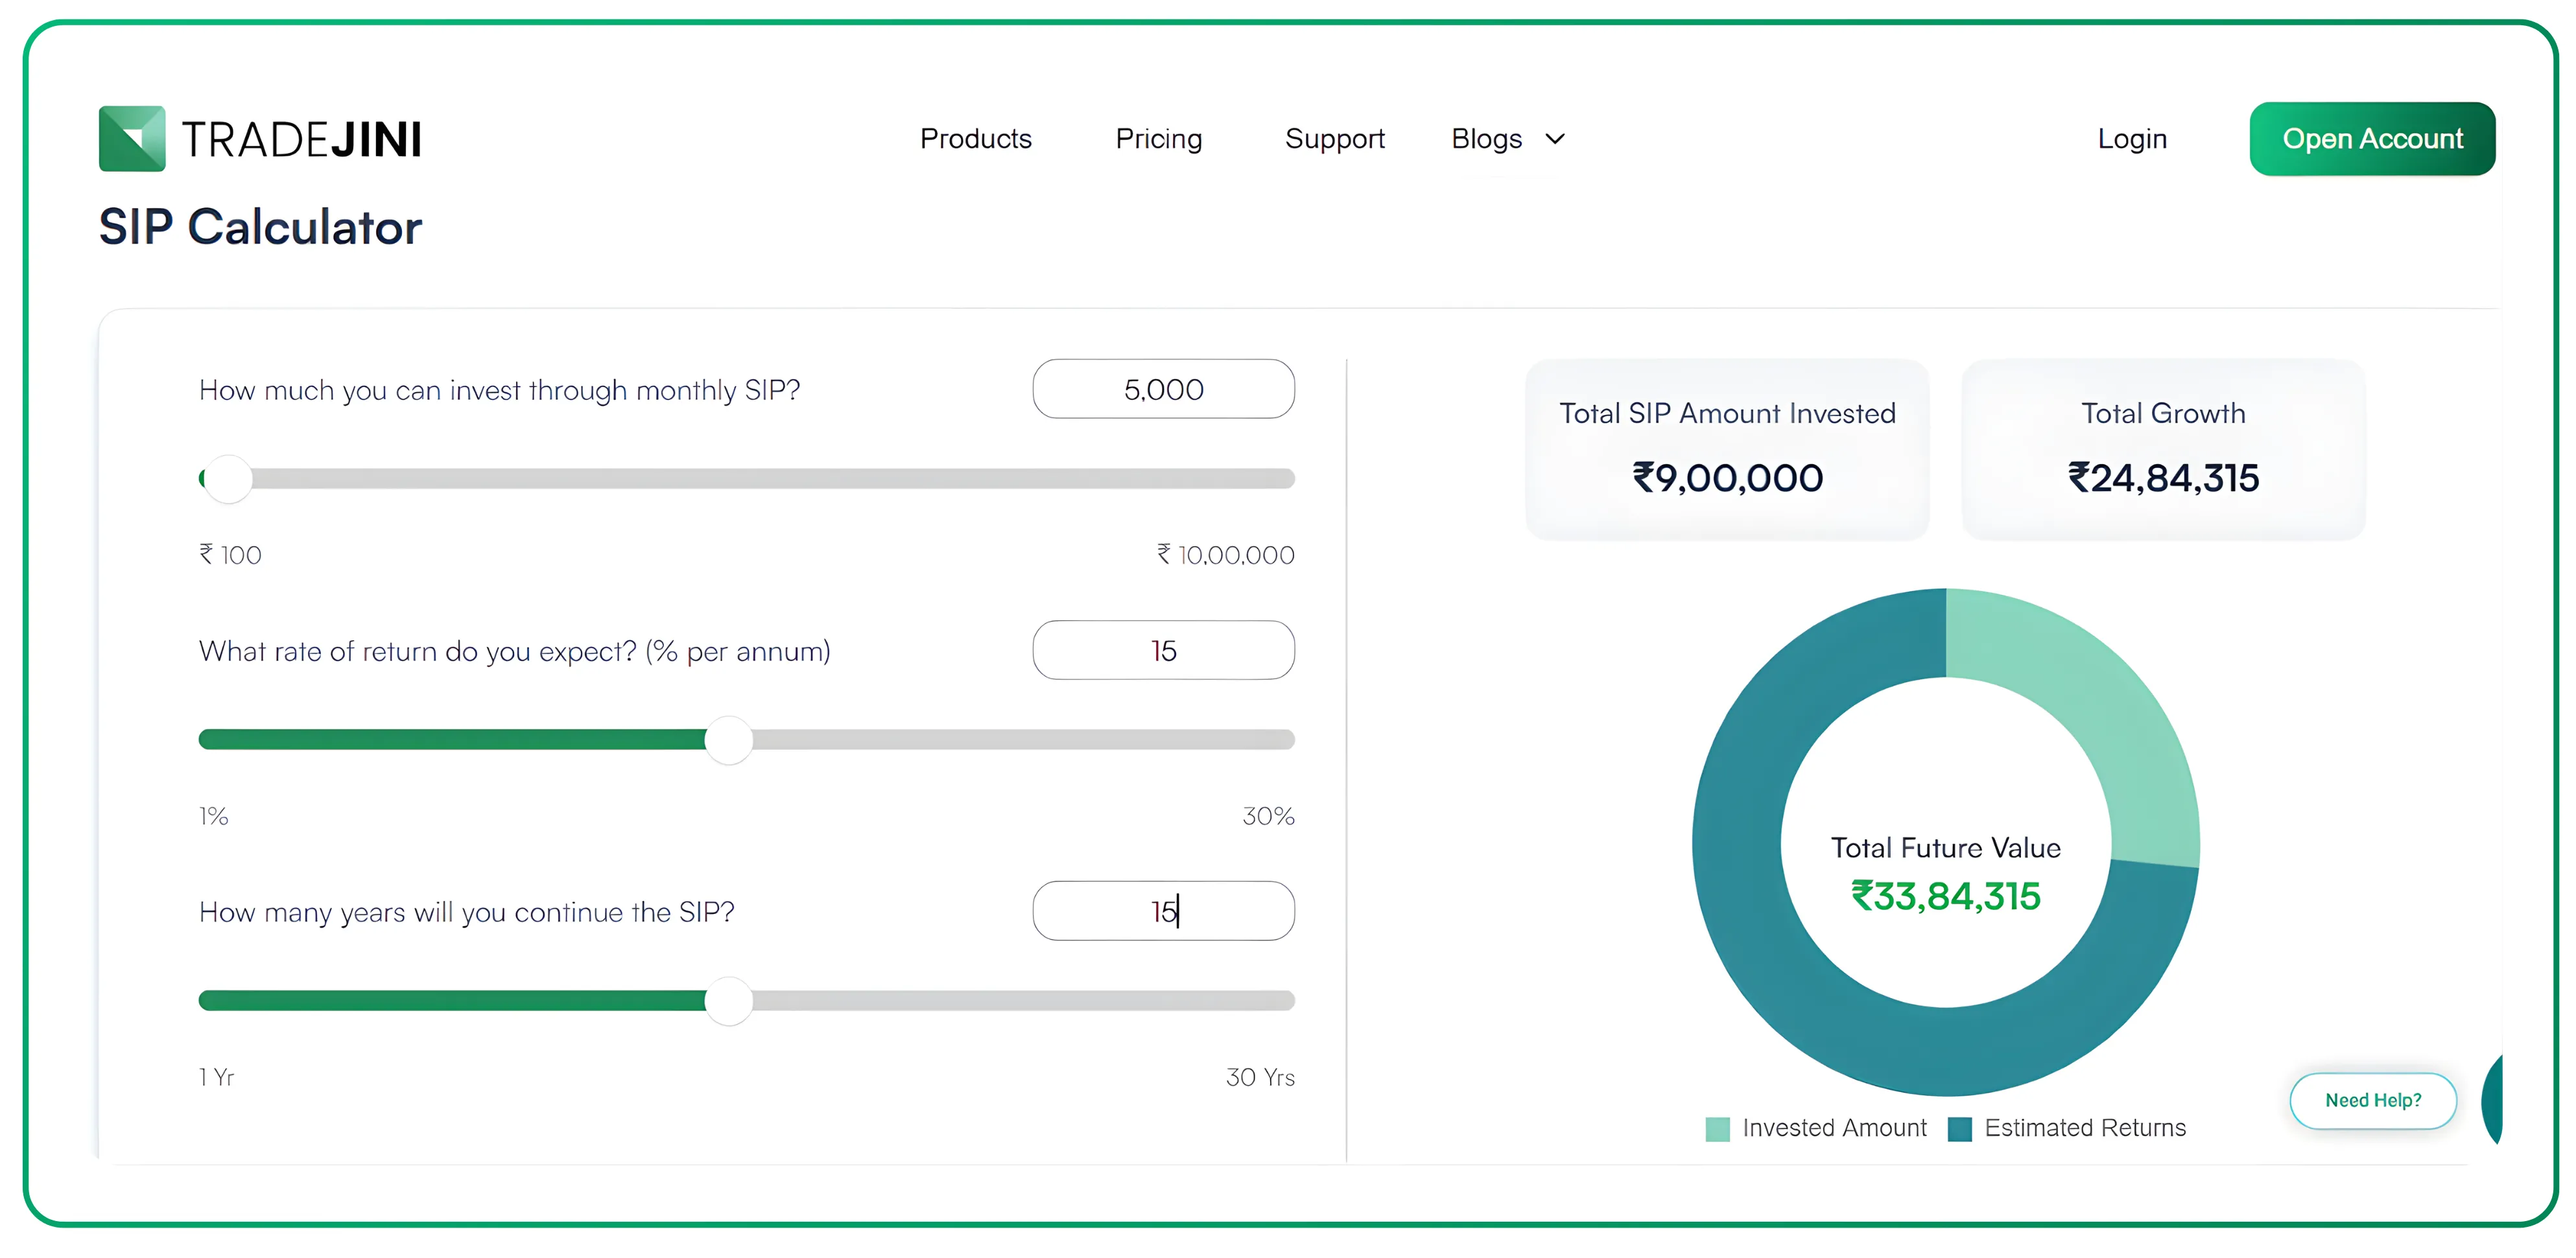Click the monthly SIP amount slider handle
Viewport: 2576px width, 1258px height.
[x=228, y=479]
